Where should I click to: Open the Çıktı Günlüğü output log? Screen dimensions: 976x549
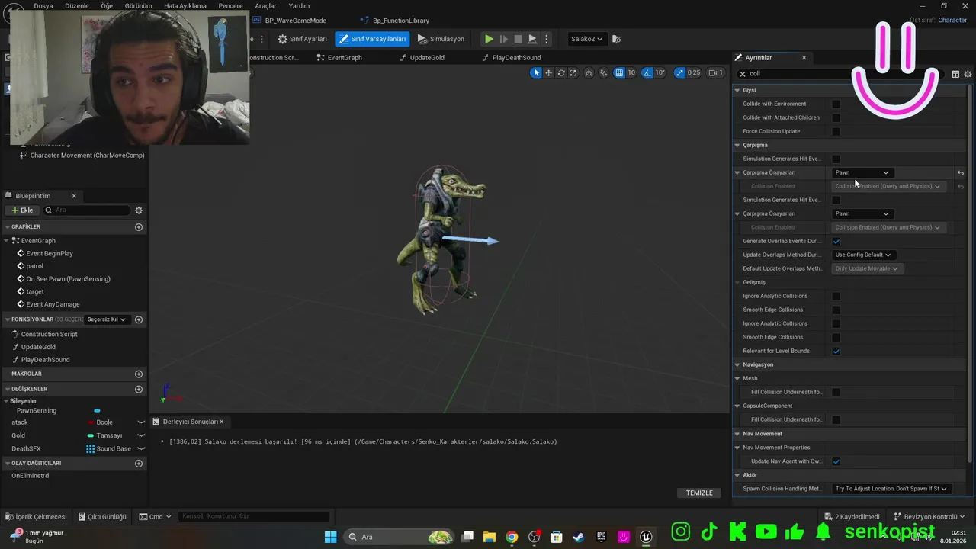(101, 516)
